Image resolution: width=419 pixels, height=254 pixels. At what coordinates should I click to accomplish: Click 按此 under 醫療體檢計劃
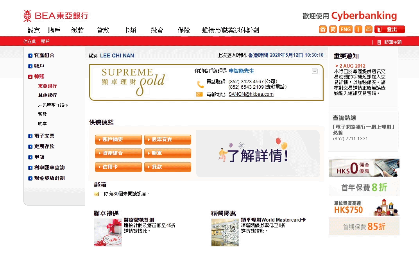(x=142, y=231)
